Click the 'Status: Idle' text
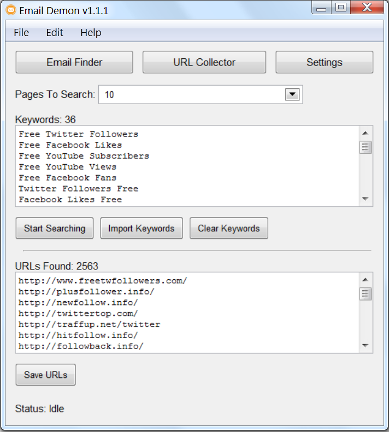The image size is (389, 432). tap(39, 409)
